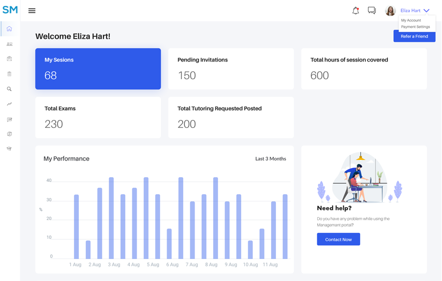Click the sidebar message bubble icon

[x=9, y=119]
